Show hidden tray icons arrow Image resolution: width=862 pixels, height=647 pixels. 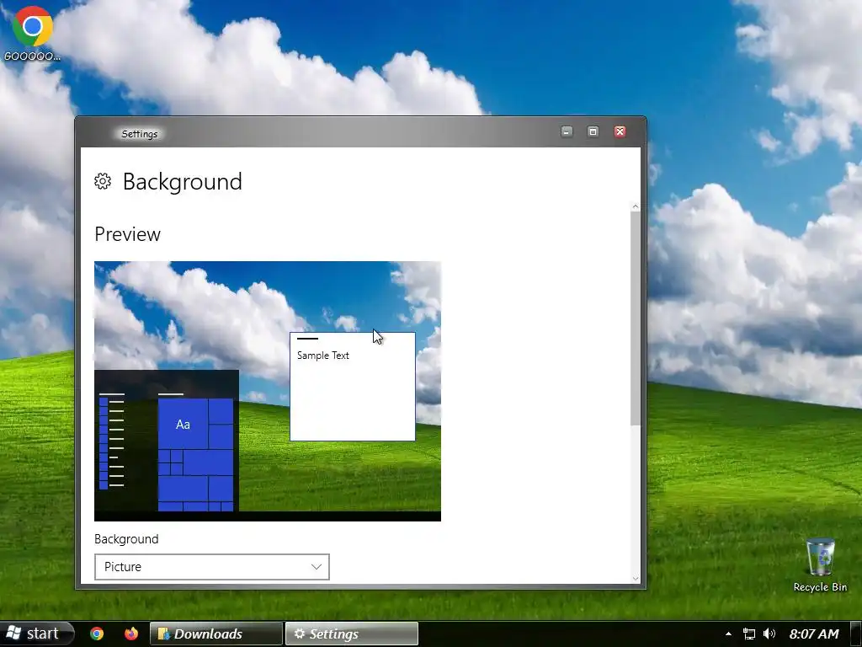click(x=728, y=634)
